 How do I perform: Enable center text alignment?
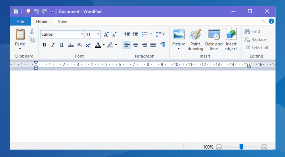(136, 45)
